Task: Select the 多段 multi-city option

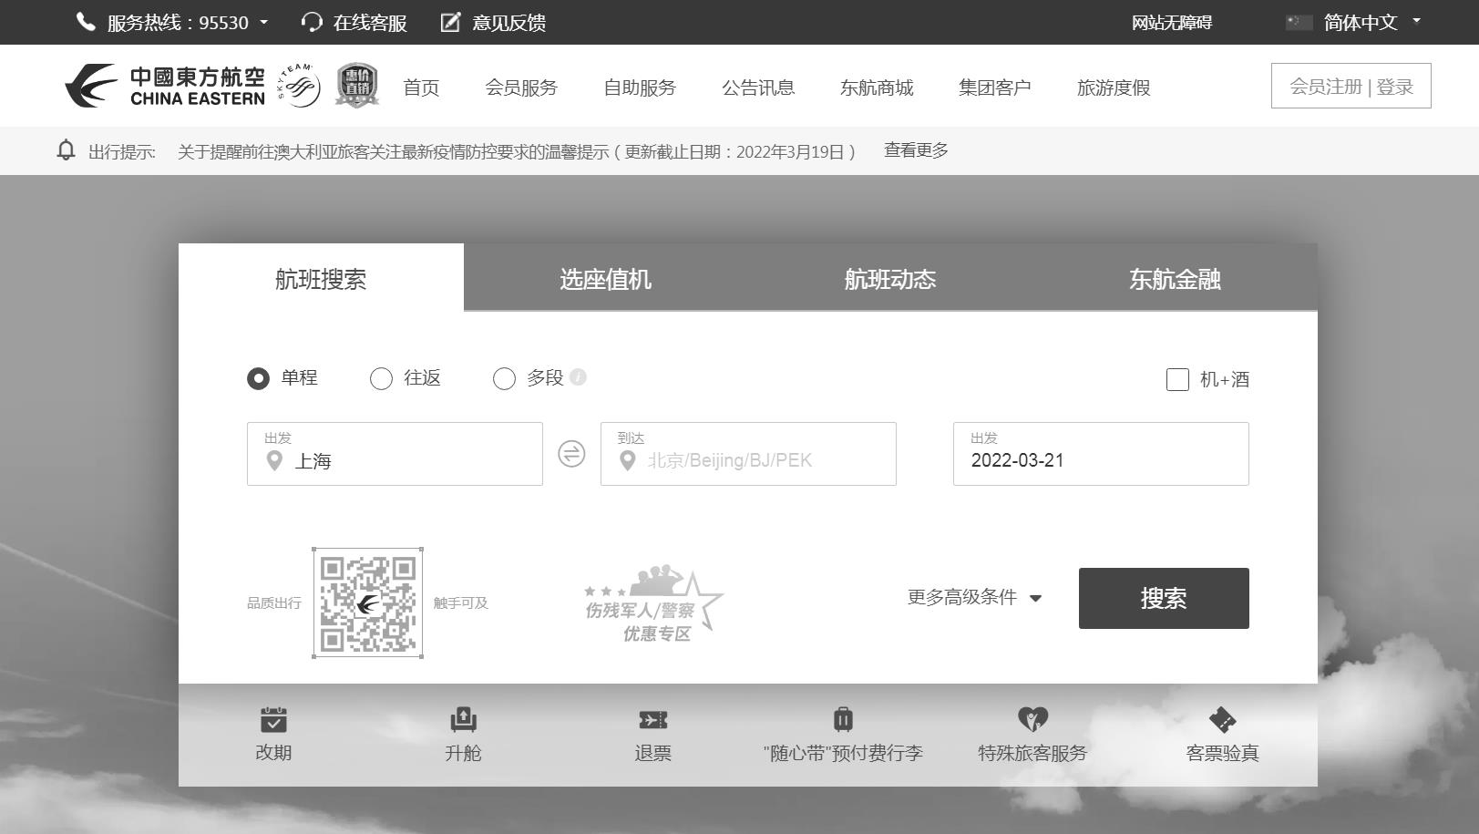Action: click(x=504, y=378)
